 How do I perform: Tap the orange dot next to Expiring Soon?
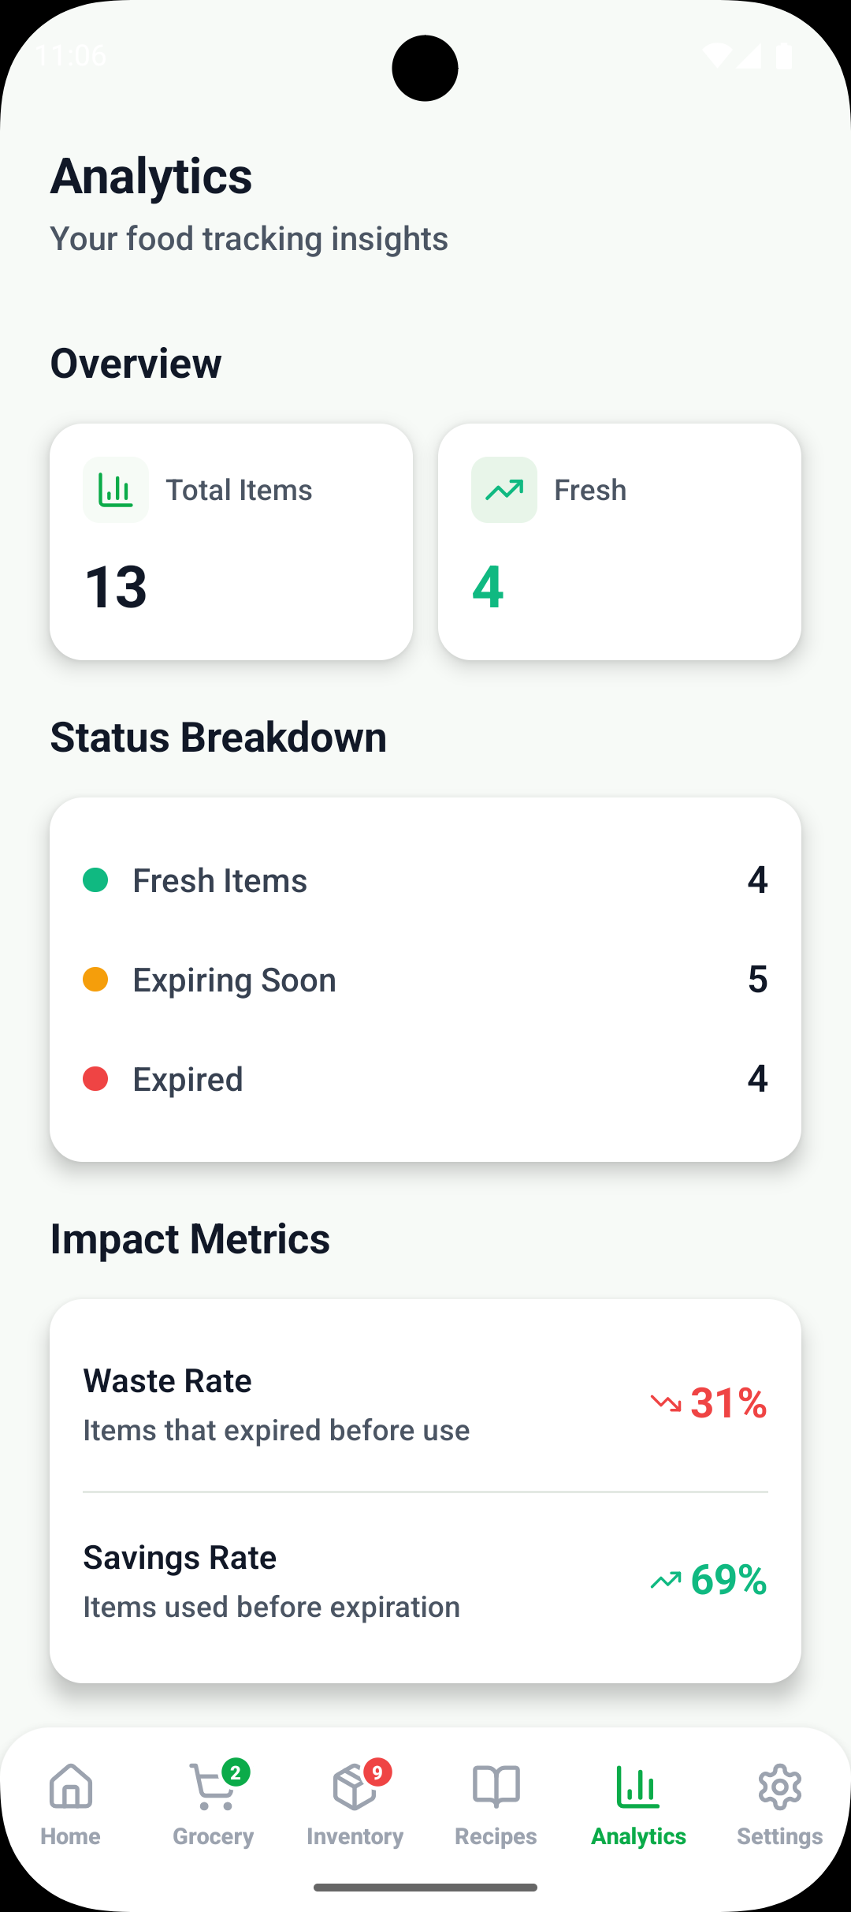[x=96, y=979]
